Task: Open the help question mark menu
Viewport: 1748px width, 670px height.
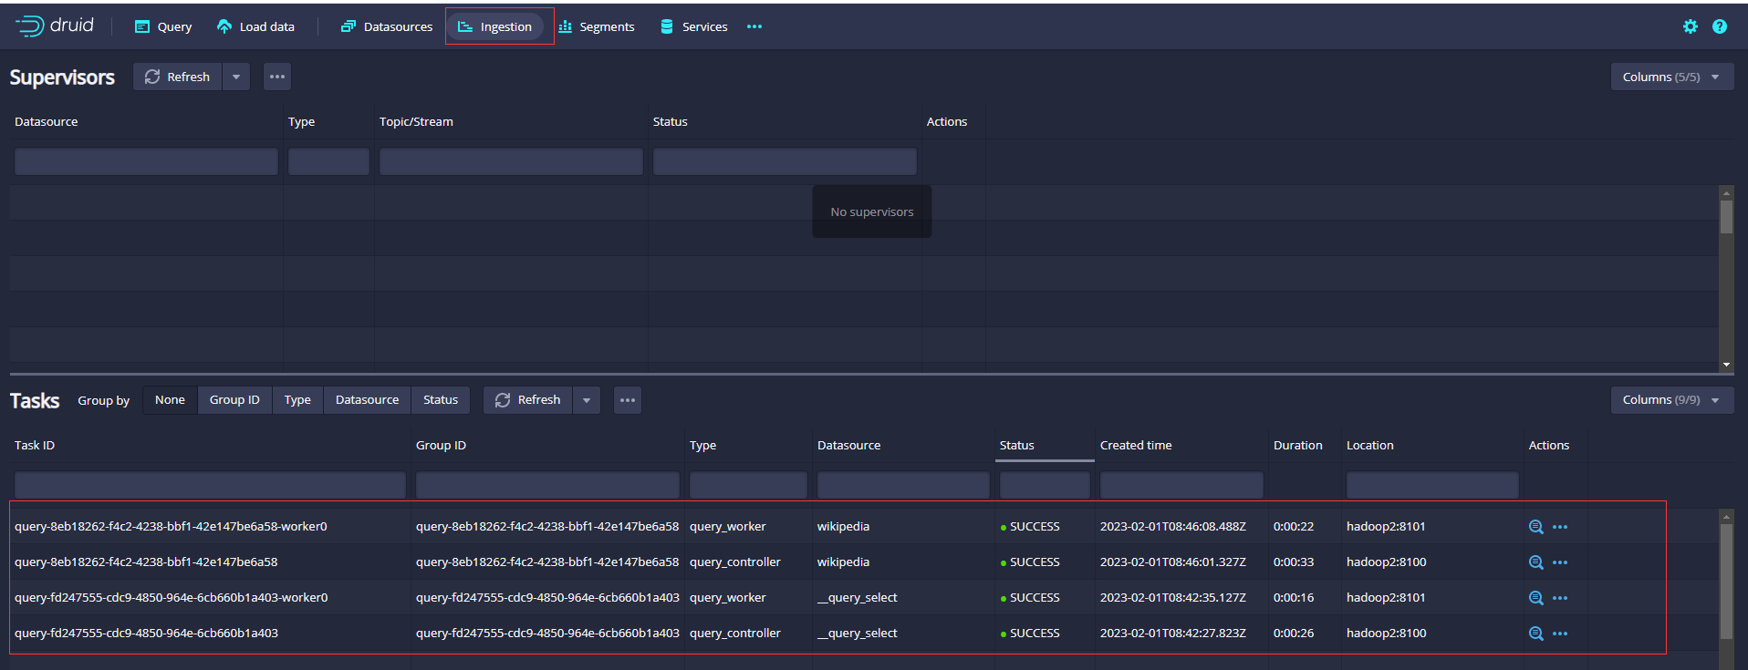Action: pyautogui.click(x=1720, y=26)
